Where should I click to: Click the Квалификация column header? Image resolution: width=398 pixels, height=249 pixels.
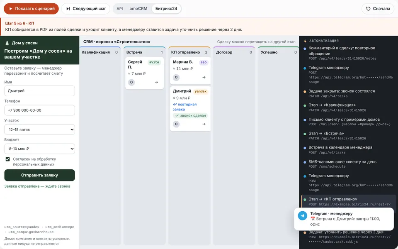pyautogui.click(x=99, y=52)
